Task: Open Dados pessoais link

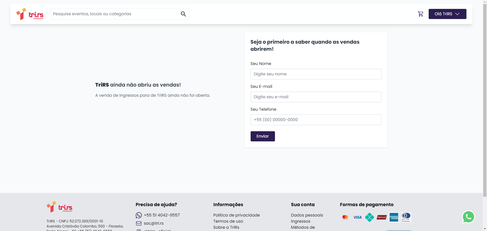Action: (x=307, y=215)
